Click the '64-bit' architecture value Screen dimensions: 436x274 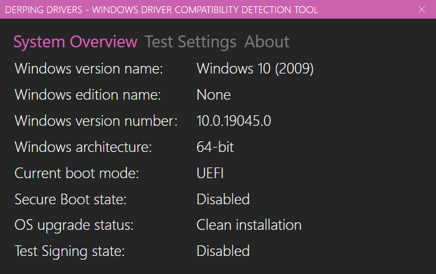tap(215, 147)
